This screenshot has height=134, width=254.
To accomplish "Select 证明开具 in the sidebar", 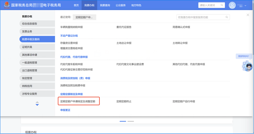I will point(27,47).
